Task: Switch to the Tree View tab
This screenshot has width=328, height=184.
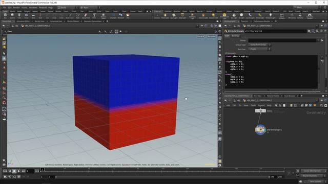Action: (x=257, y=96)
